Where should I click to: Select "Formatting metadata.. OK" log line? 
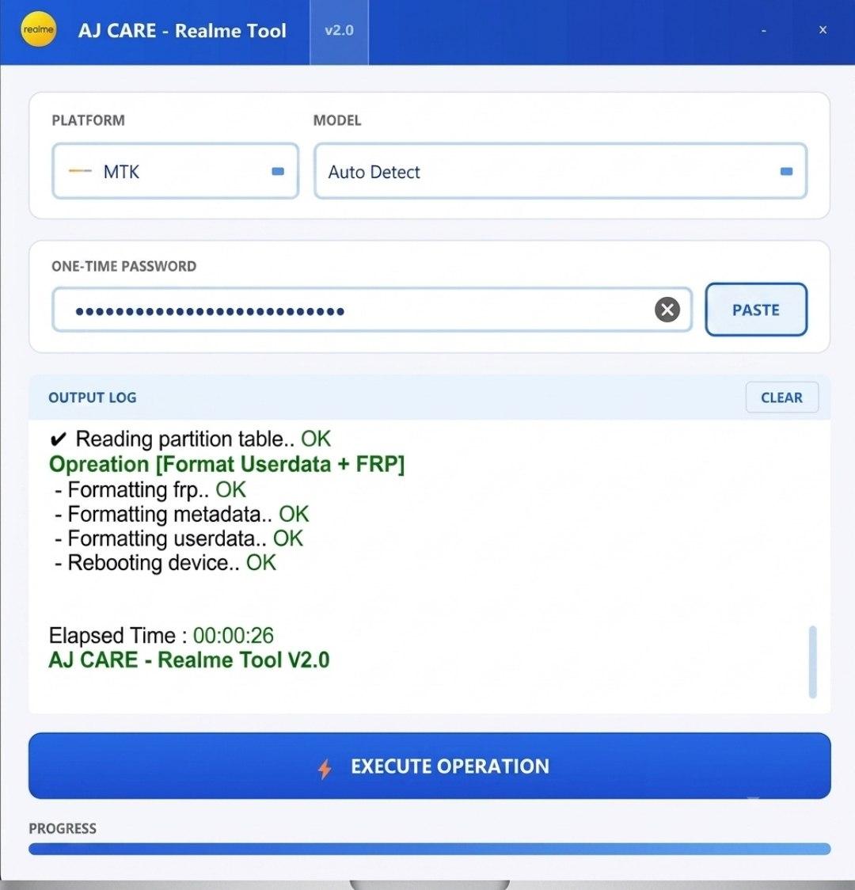pos(181,514)
